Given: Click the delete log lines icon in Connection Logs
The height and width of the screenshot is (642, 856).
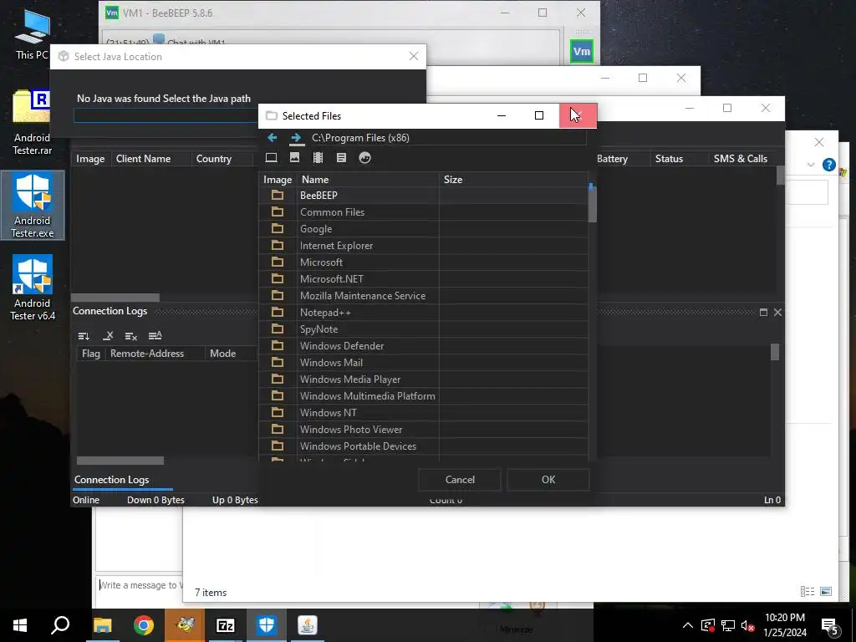Looking at the screenshot, I should click(x=131, y=336).
